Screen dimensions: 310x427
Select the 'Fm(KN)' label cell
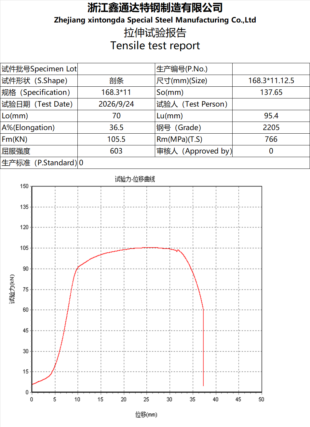39,140
